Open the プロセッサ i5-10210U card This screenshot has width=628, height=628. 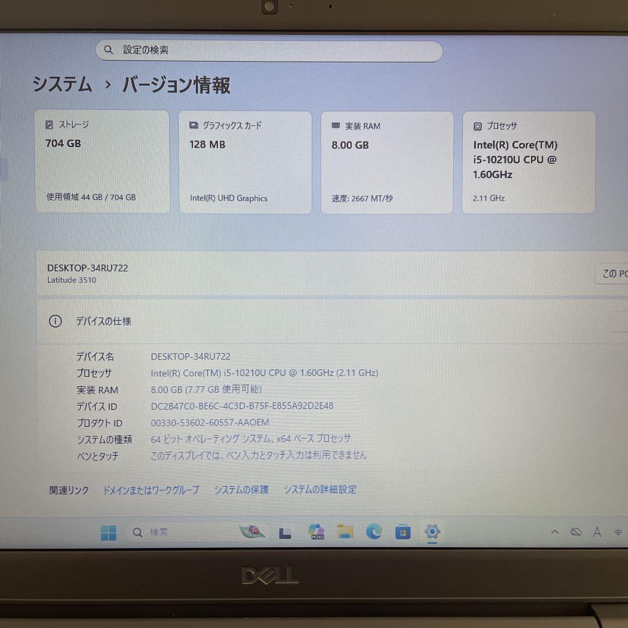pos(529,163)
